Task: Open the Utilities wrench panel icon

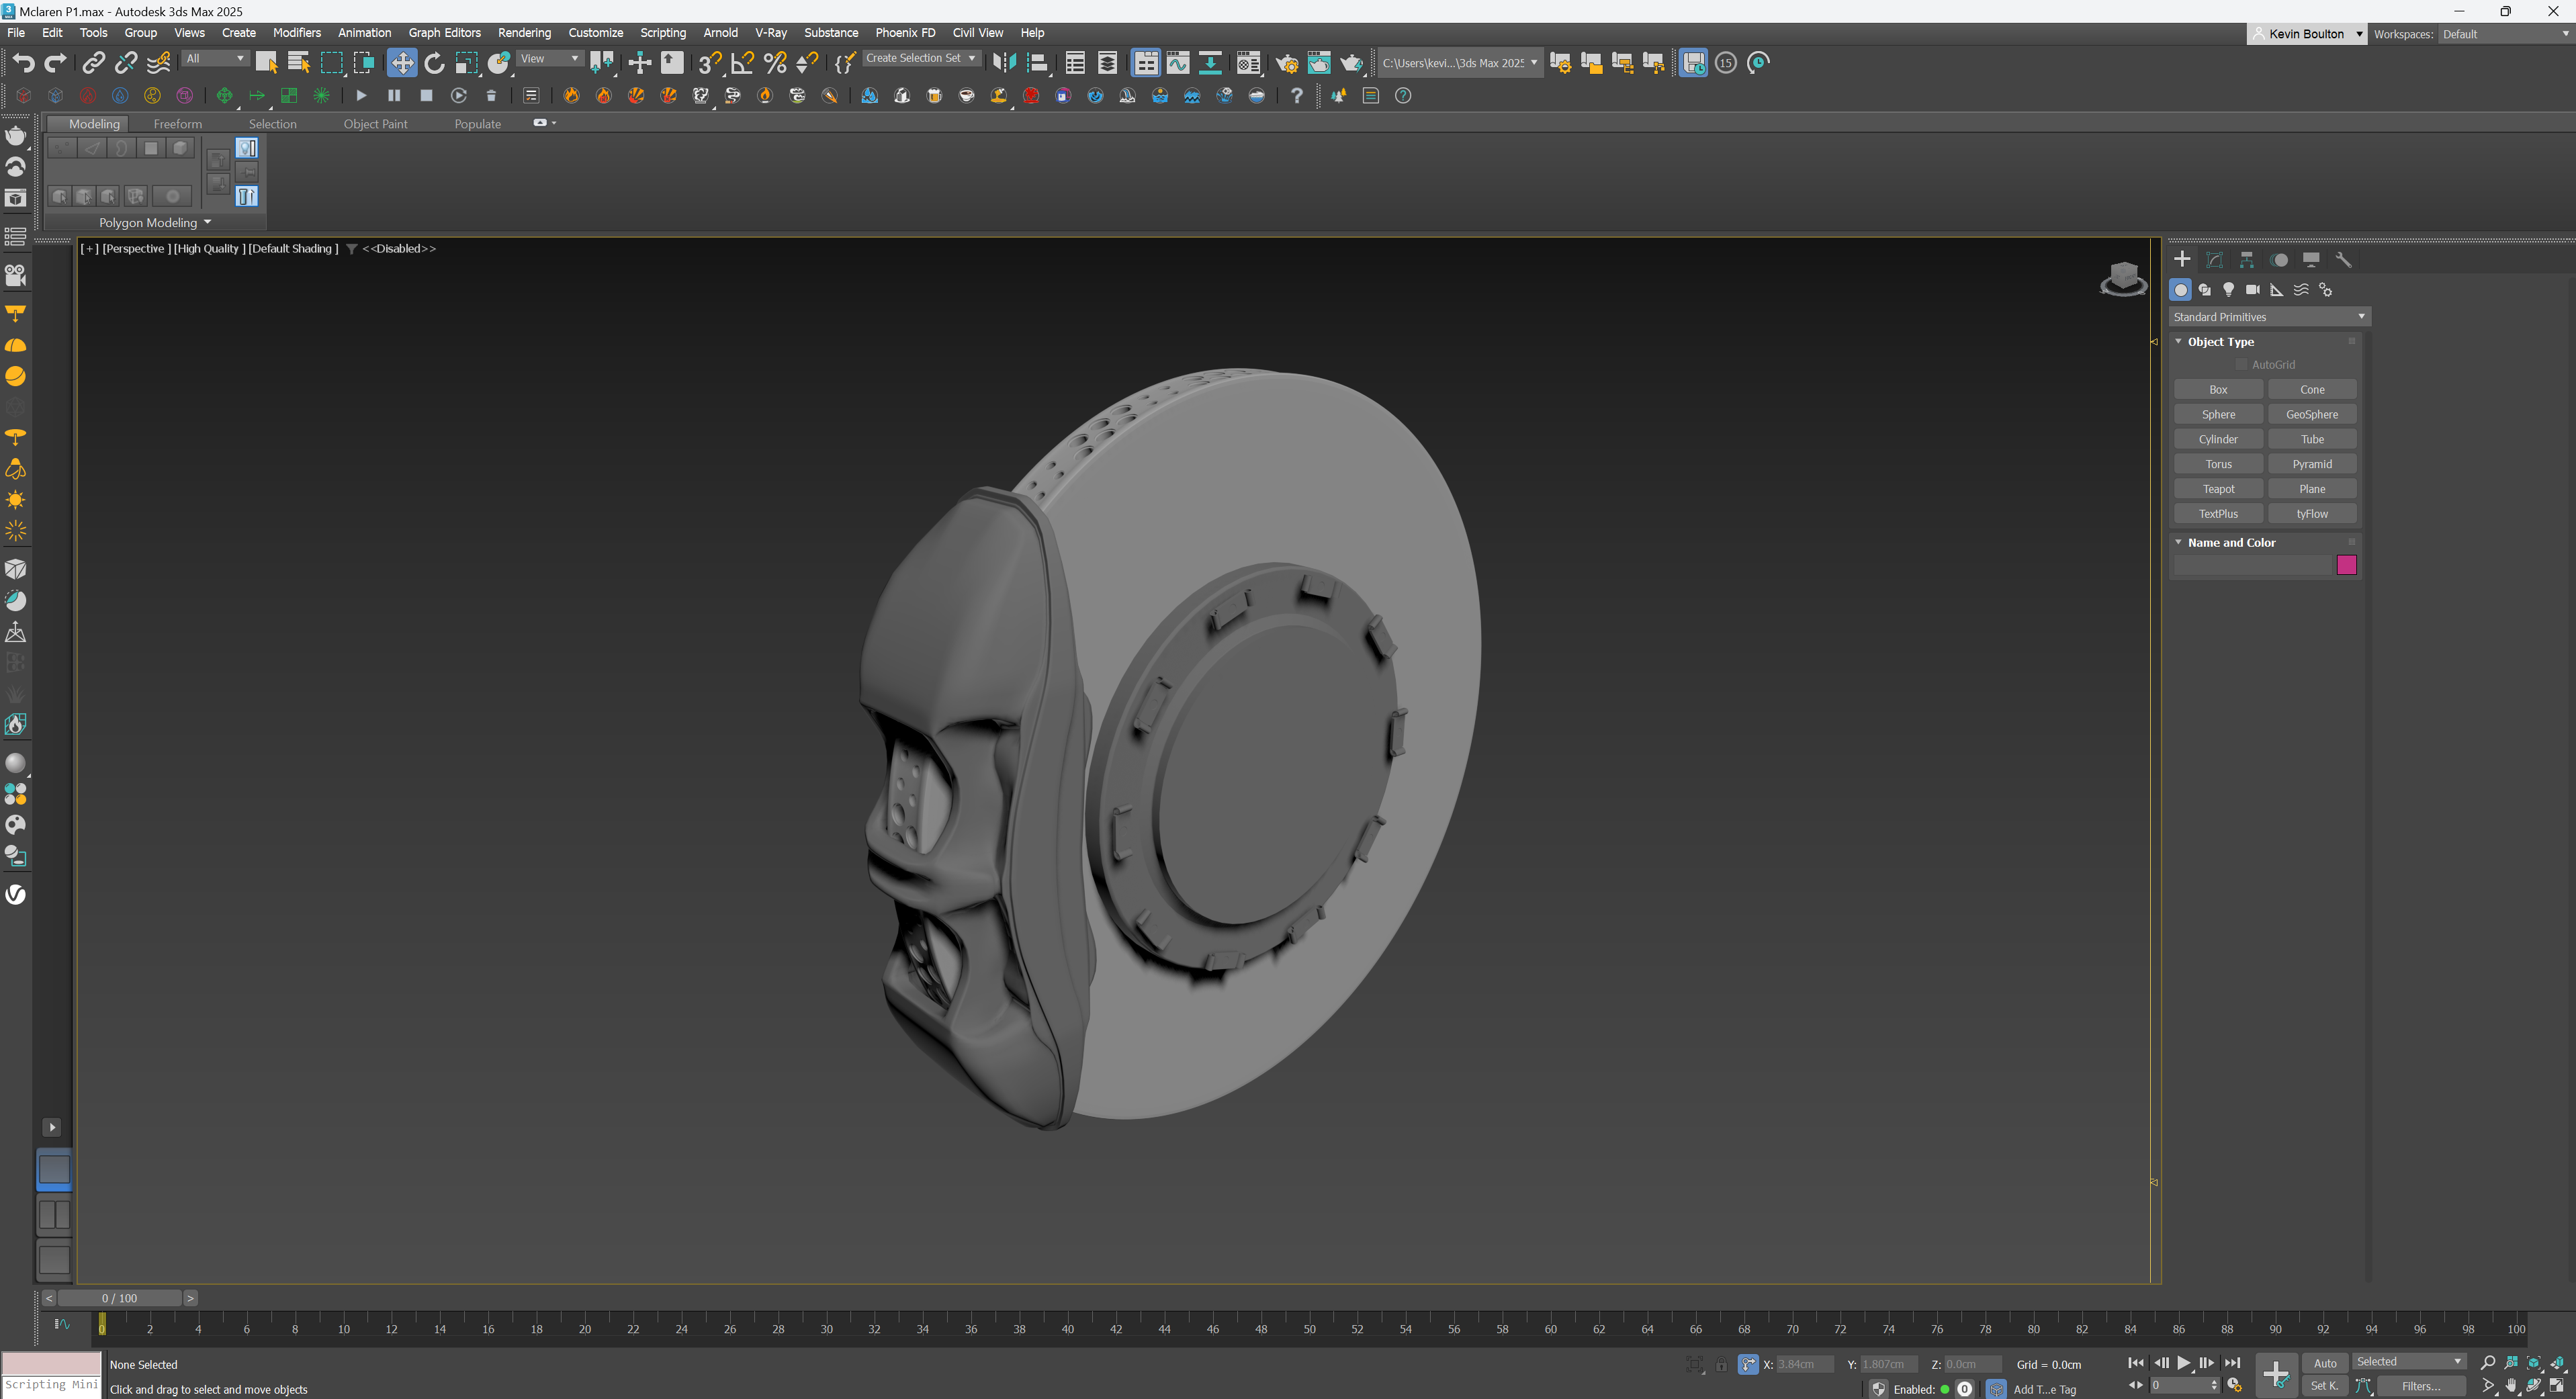Action: [x=2343, y=260]
